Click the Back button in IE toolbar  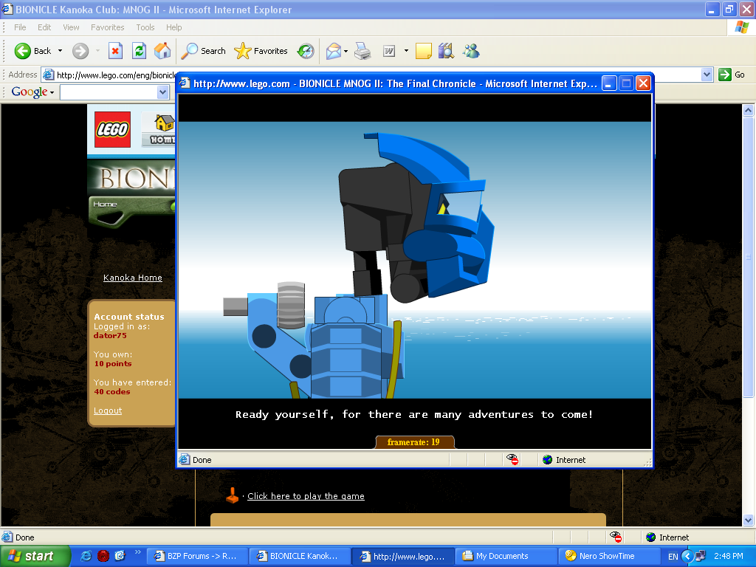click(32, 51)
